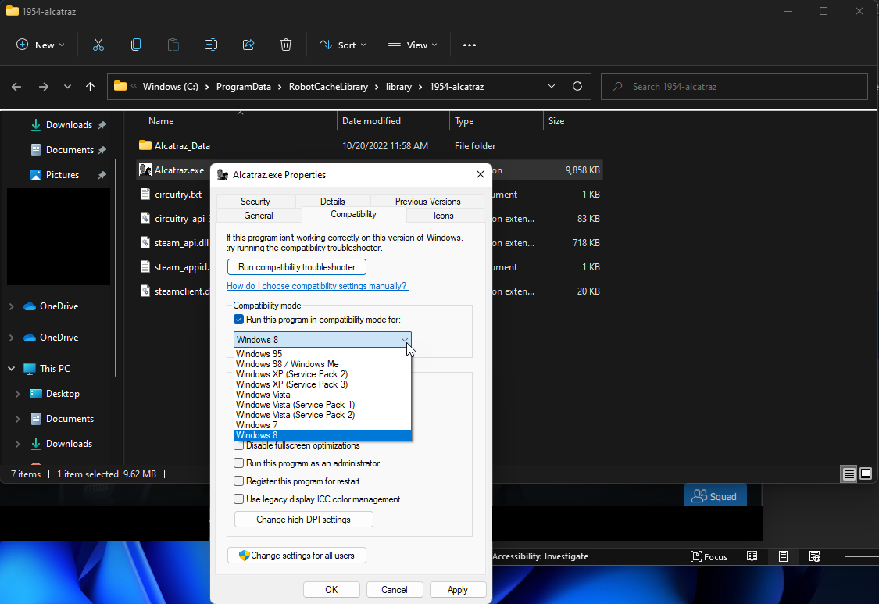The width and height of the screenshot is (879, 604).
Task: Choose Windows XP (Service Pack 3)
Action: (x=323, y=384)
